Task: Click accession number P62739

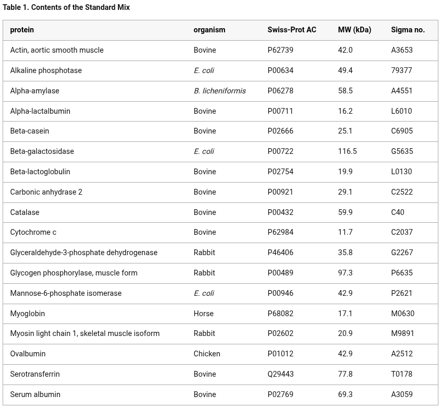Action: 280,50
